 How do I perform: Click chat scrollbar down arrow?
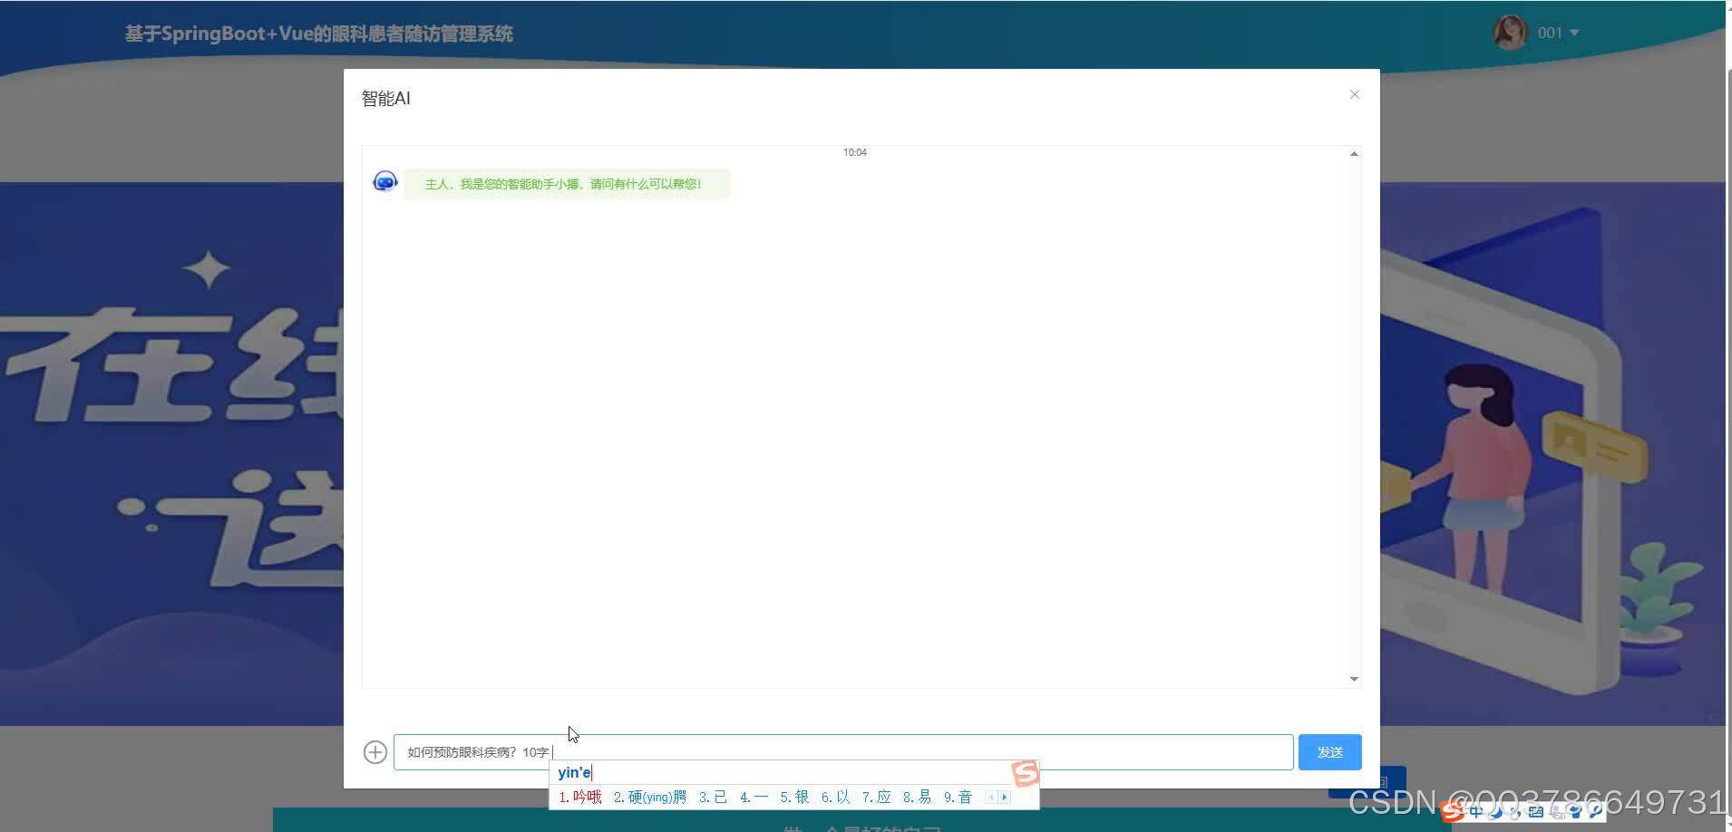[1354, 679]
